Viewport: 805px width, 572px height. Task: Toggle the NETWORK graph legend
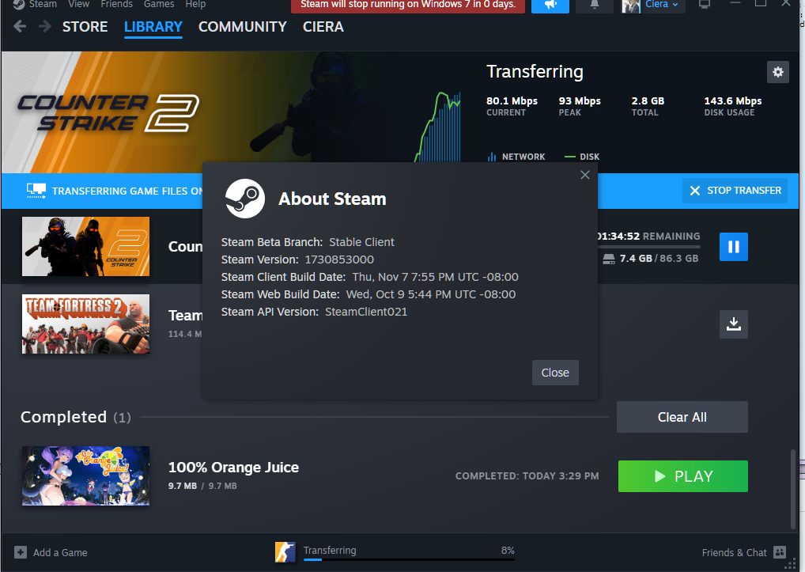click(516, 156)
